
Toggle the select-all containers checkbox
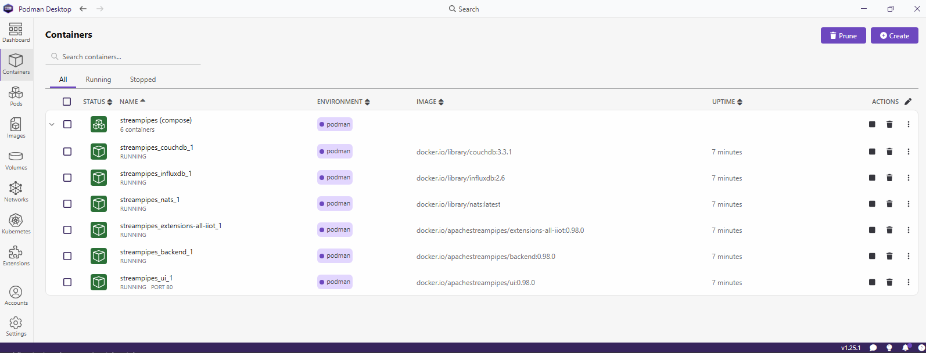pos(67,102)
